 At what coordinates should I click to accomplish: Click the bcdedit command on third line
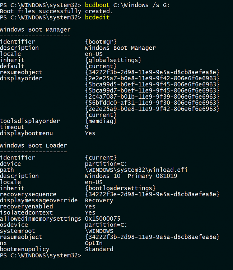tap(97, 17)
